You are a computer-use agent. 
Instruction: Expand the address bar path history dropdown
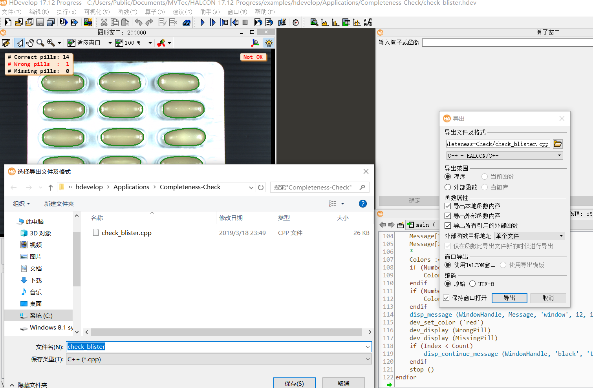(x=251, y=188)
